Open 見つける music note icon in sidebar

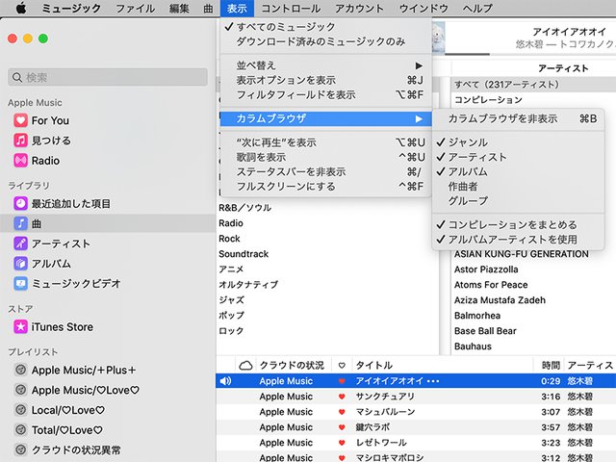pyautogui.click(x=20, y=141)
